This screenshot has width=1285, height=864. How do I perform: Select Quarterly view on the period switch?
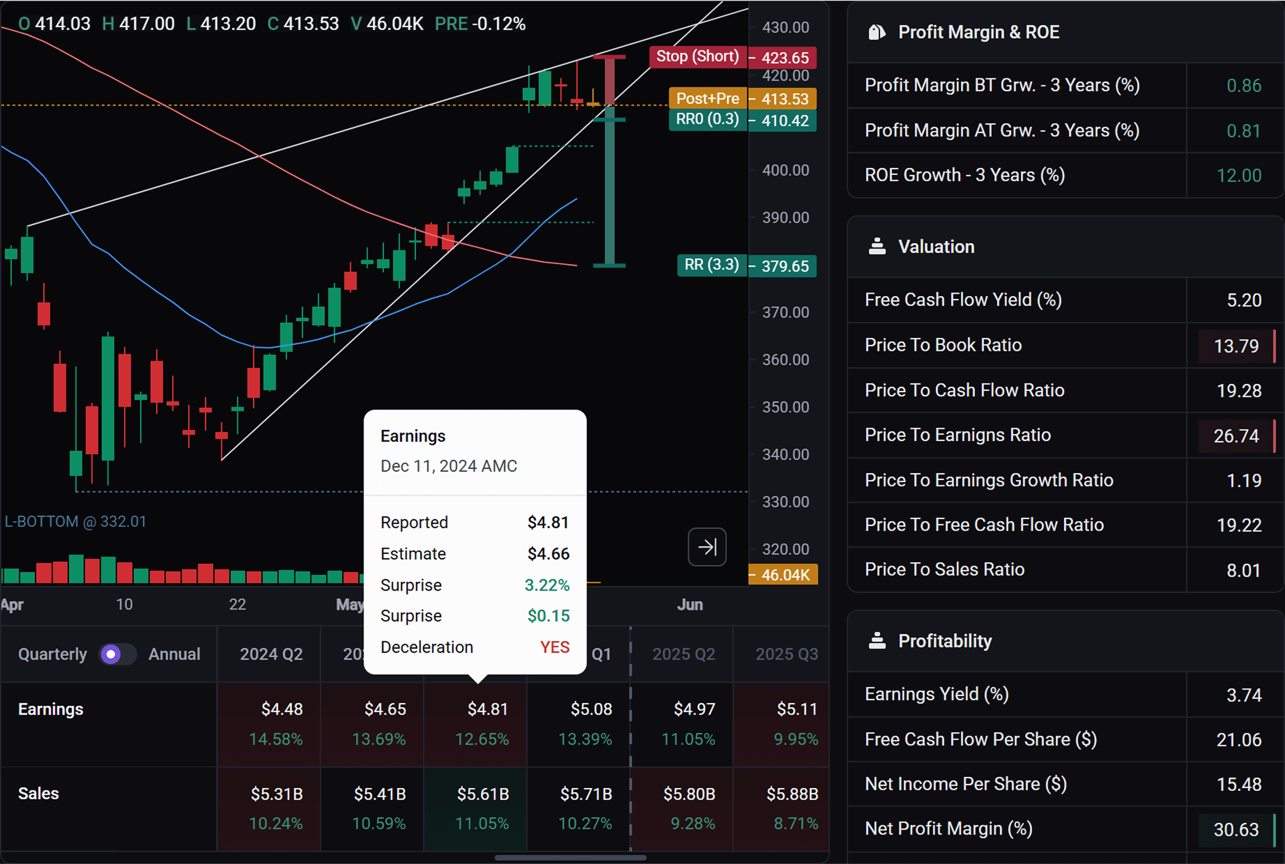tap(52, 654)
